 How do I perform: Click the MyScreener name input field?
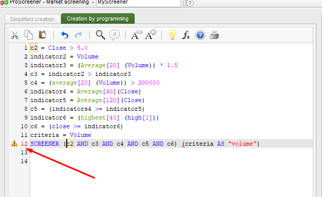point(139,3)
